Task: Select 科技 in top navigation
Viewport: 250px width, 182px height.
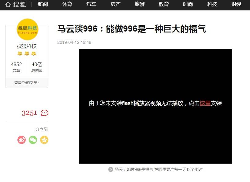Action: point(212,4)
